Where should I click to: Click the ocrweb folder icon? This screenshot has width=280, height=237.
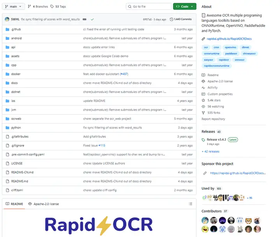(x=7, y=118)
